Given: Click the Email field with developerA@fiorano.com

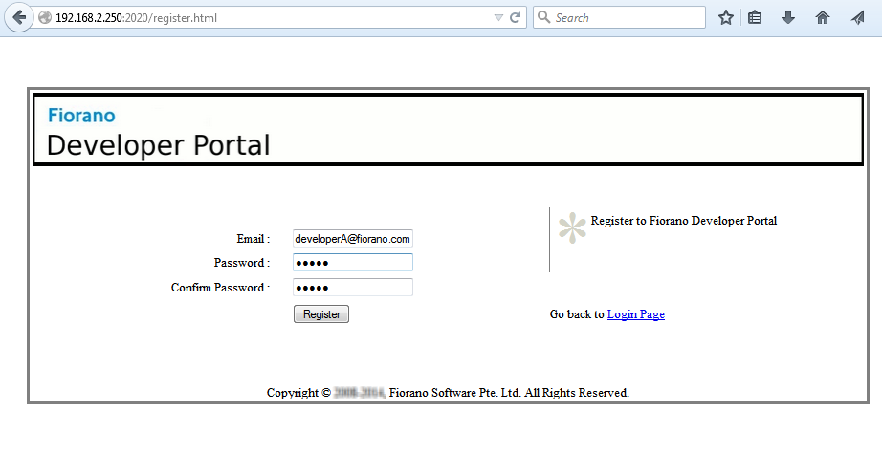Looking at the screenshot, I should tap(353, 239).
